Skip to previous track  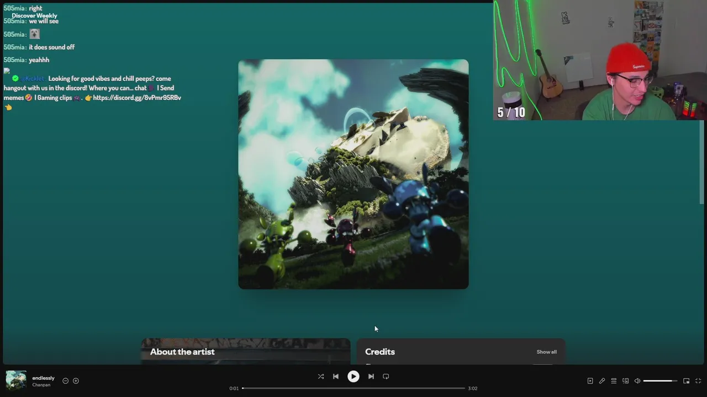(336, 377)
